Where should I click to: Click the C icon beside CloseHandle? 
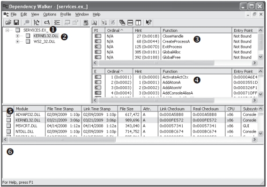coord(98,36)
